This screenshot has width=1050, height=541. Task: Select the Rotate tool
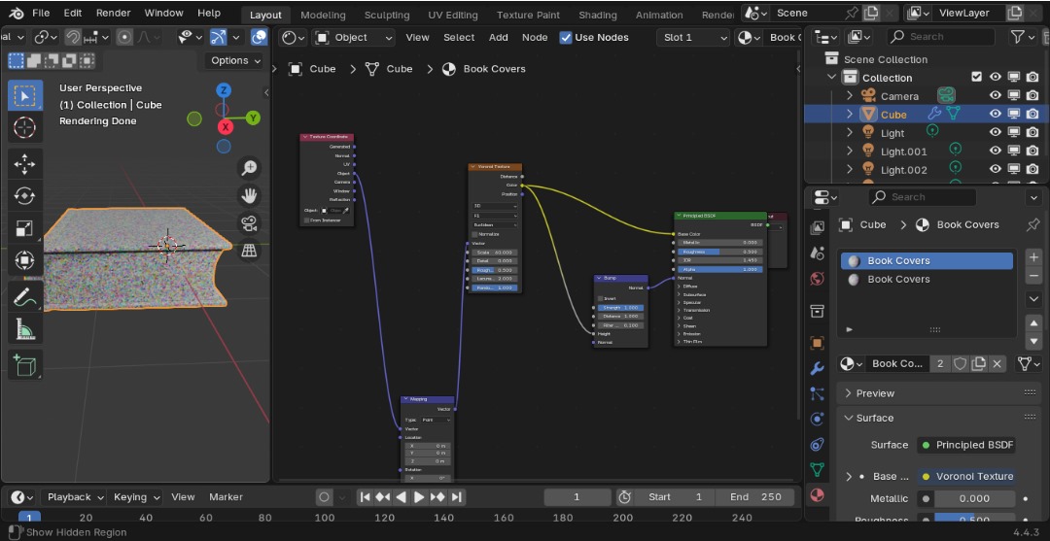click(24, 196)
